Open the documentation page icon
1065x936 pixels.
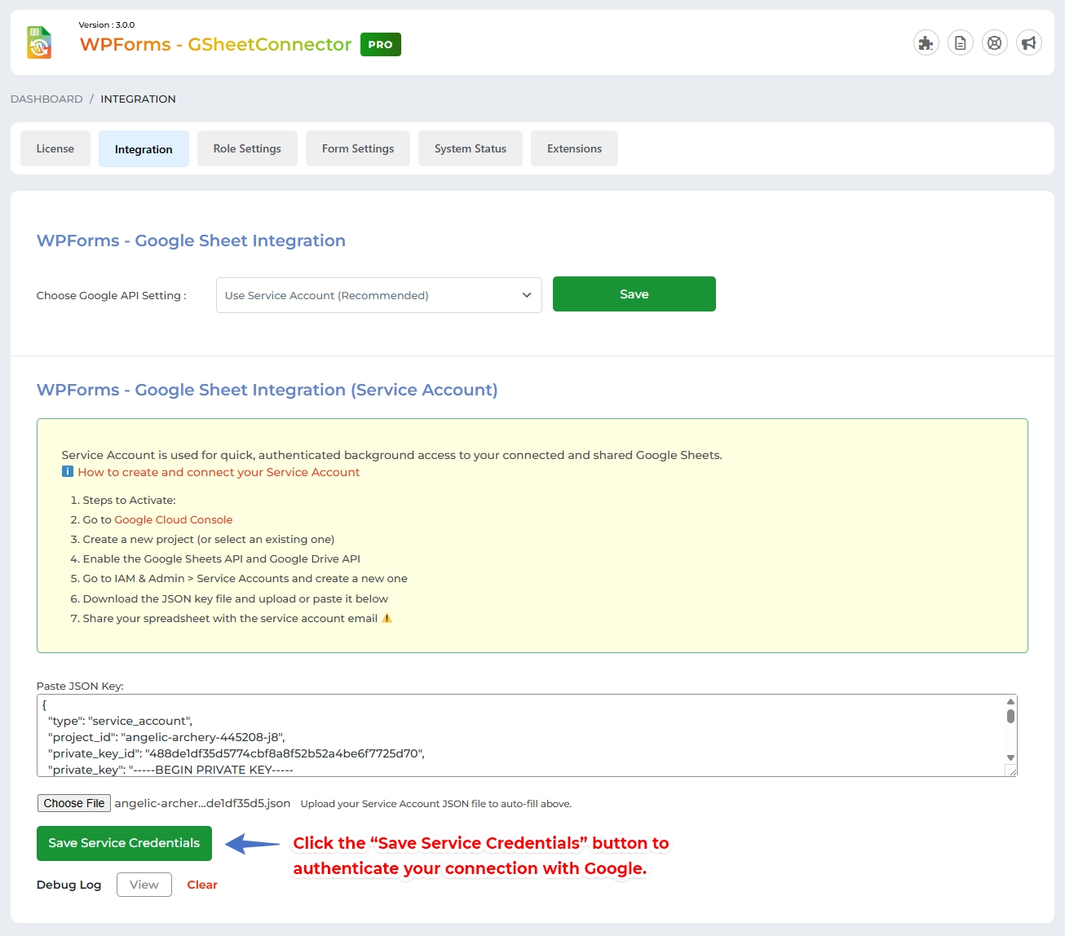pyautogui.click(x=960, y=43)
